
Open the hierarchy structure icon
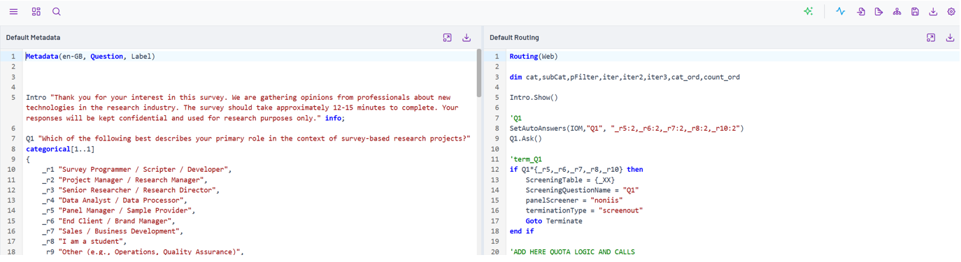click(x=897, y=12)
